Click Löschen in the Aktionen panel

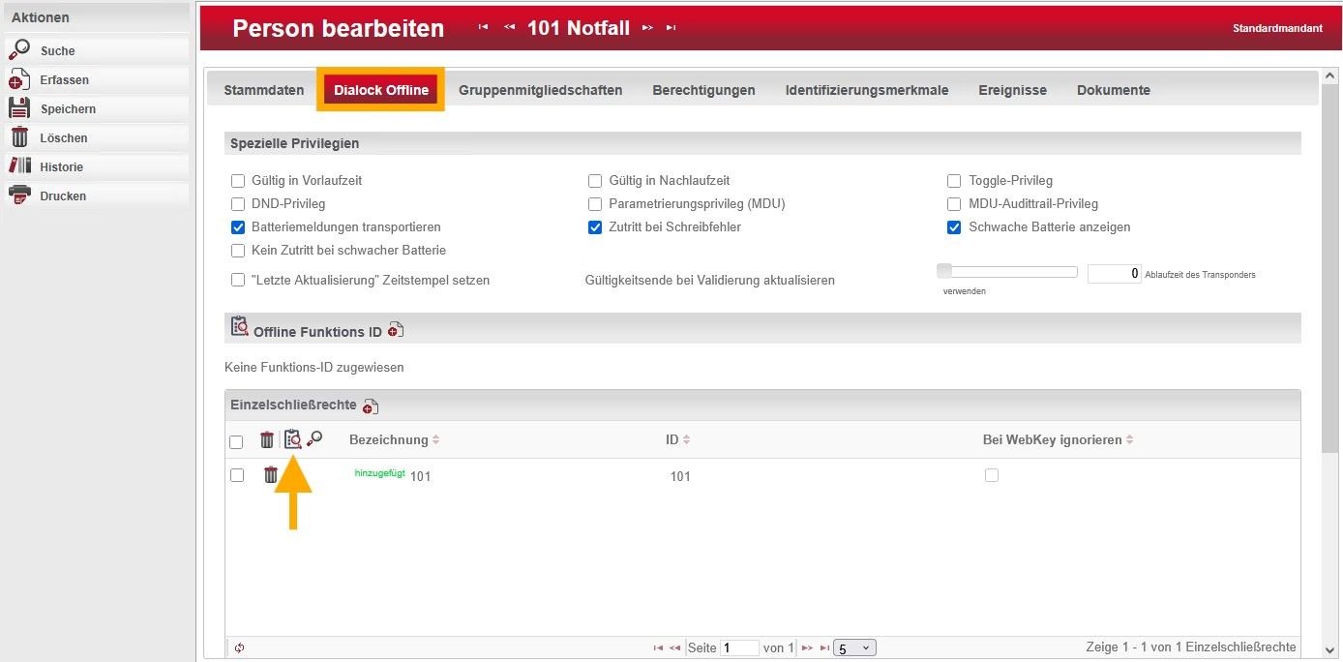coord(64,137)
